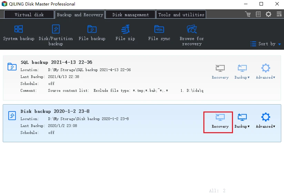Maximize the QILING window
The image size is (284, 195).
click(x=261, y=4)
